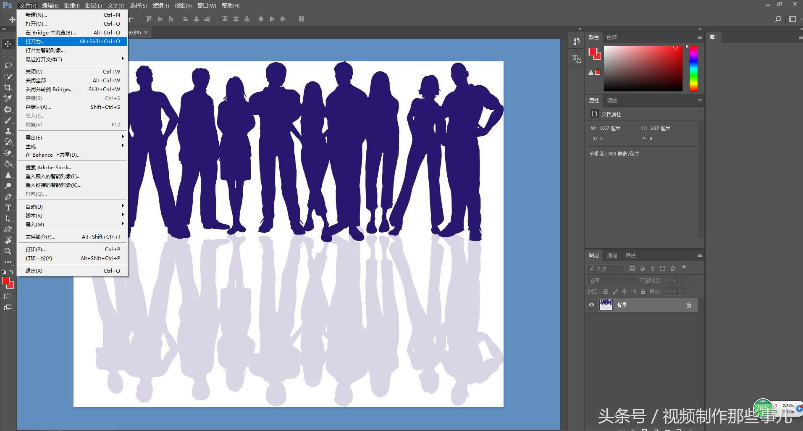Choose 存储为 from the File menu

tap(38, 107)
